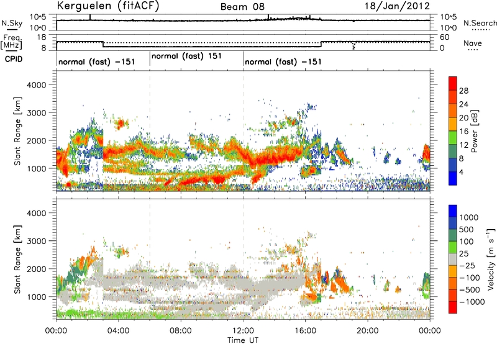Click the '20:00' time tick label

[x=368, y=330]
